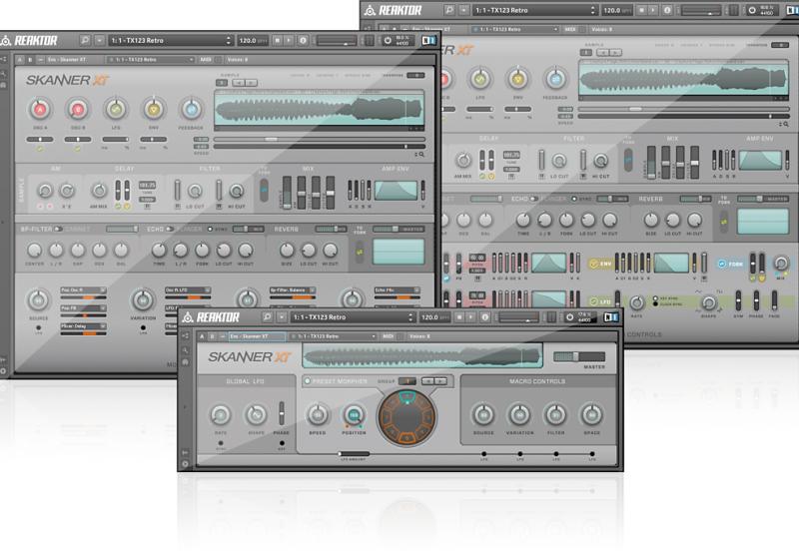Image resolution: width=799 pixels, height=559 pixels.
Task: Click the MIDI label in left window header
Action: point(206,60)
